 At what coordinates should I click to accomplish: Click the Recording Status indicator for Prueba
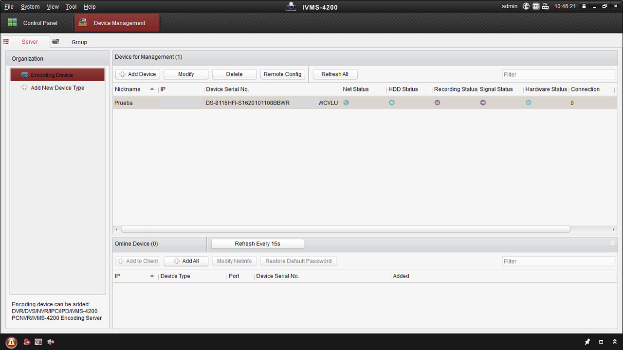[x=437, y=103]
